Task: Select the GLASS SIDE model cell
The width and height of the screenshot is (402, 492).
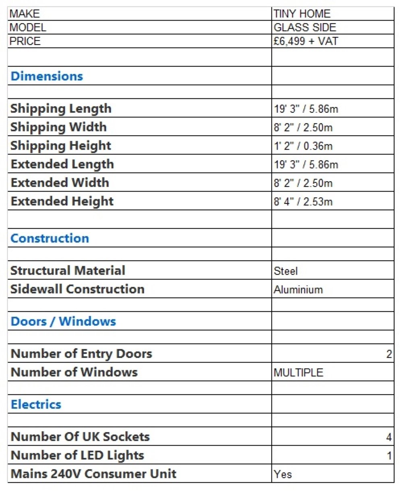Action: (305, 27)
